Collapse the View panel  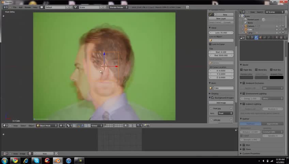click(x=210, y=28)
